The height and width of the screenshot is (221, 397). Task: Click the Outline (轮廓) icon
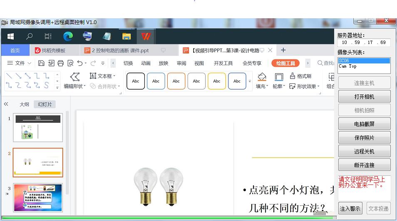click(279, 77)
